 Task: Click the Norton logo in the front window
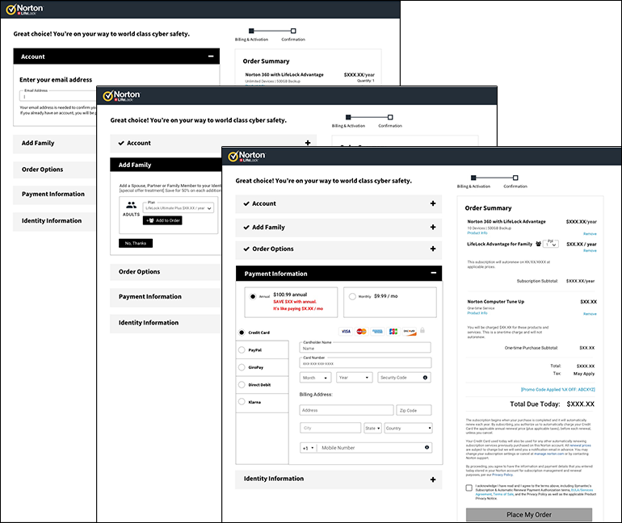click(246, 156)
